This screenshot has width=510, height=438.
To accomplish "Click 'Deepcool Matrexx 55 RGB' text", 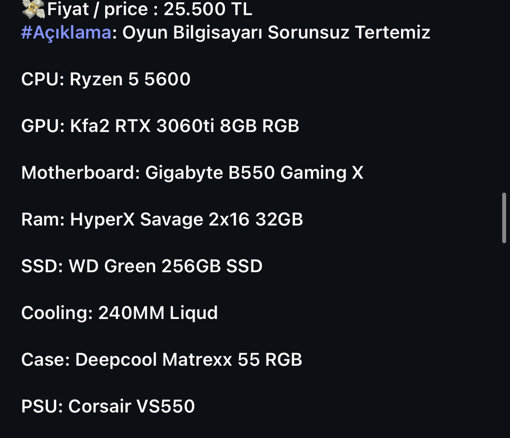I will (x=188, y=360).
